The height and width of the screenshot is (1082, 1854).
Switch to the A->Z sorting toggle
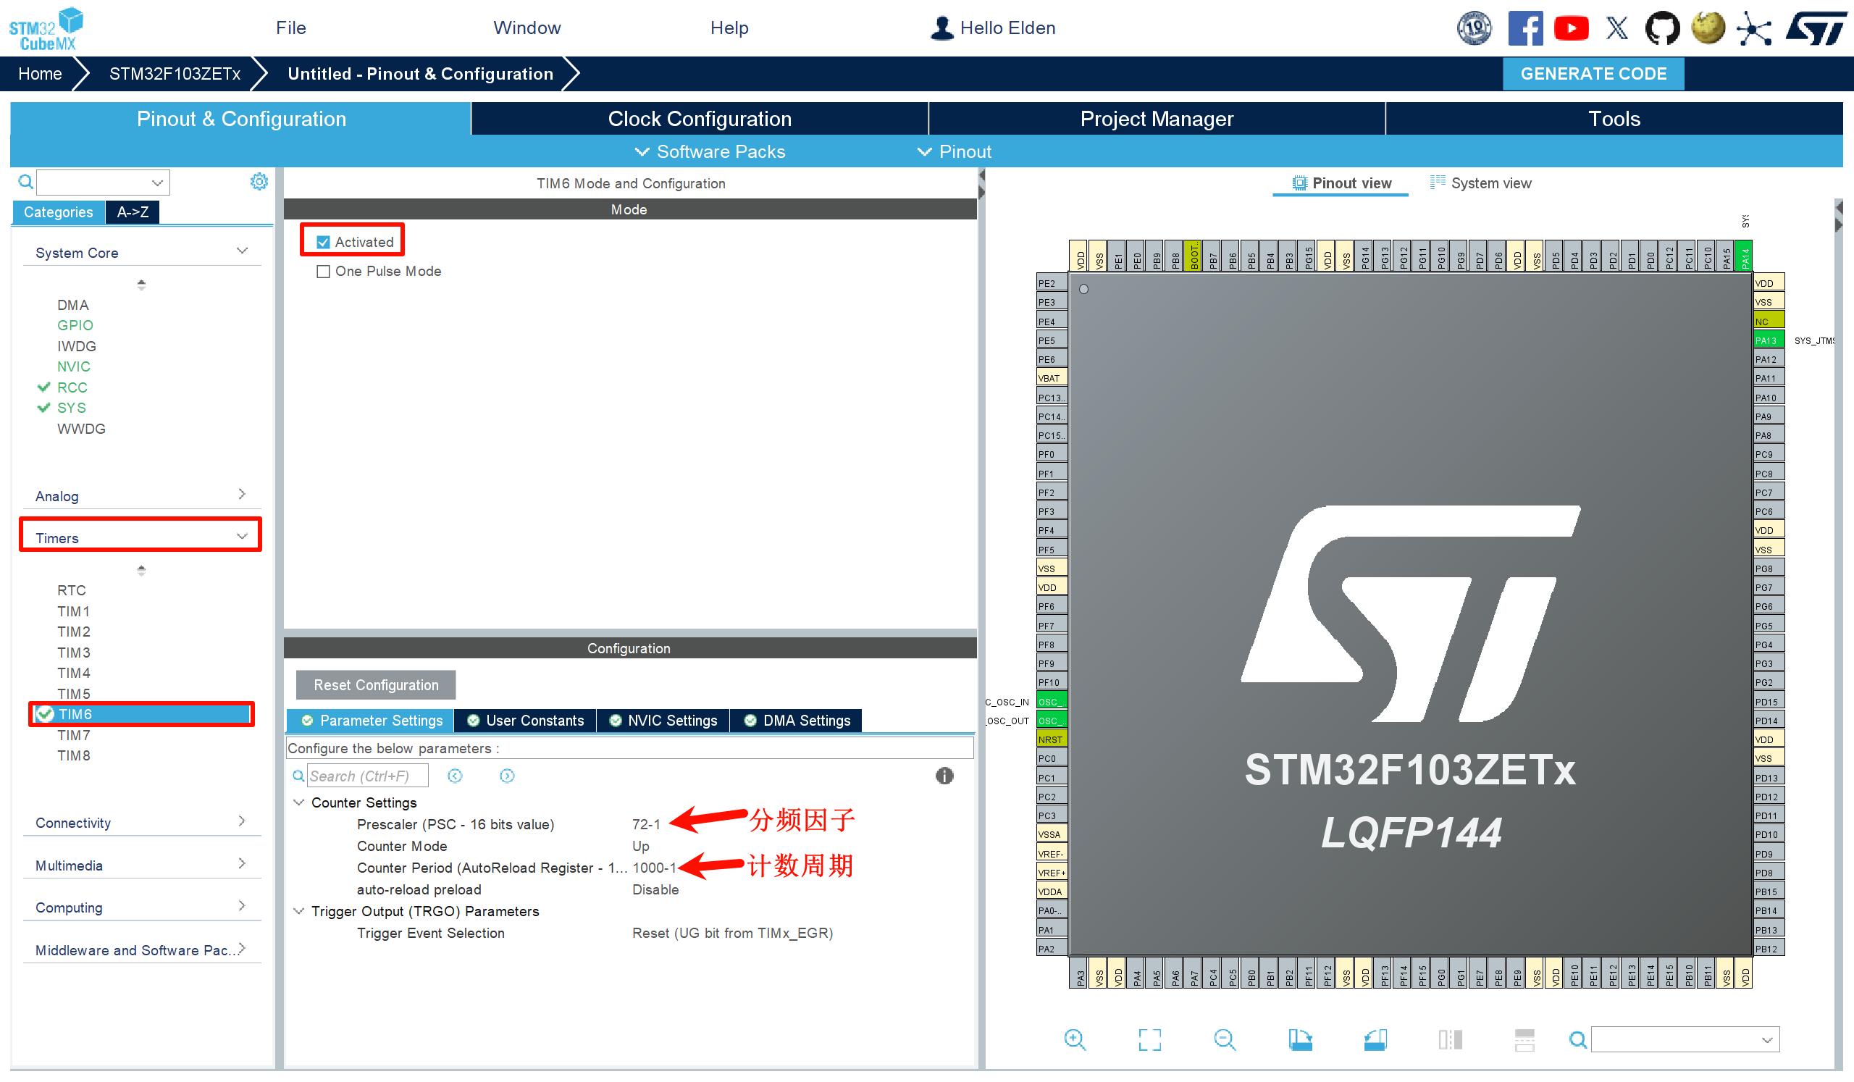tap(133, 212)
